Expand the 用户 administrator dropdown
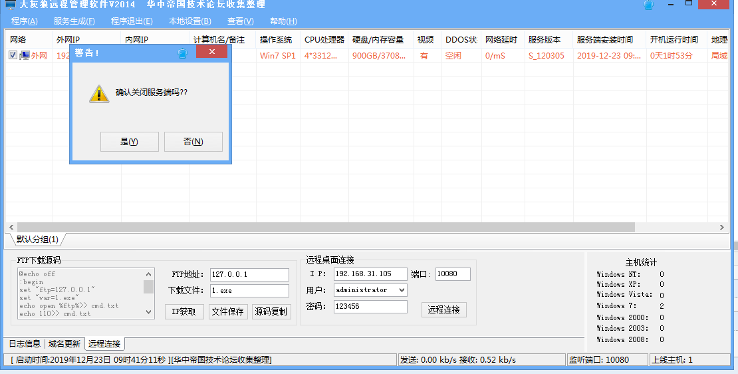Viewport: 738px width, 374px height. (402, 290)
